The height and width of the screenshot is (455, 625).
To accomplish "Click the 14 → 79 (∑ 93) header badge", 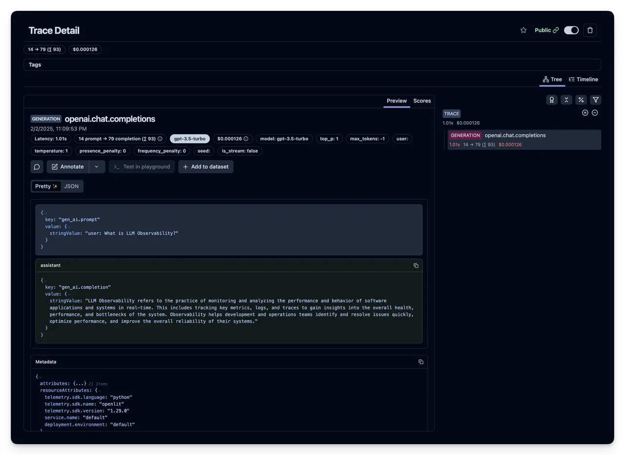I will (x=44, y=49).
